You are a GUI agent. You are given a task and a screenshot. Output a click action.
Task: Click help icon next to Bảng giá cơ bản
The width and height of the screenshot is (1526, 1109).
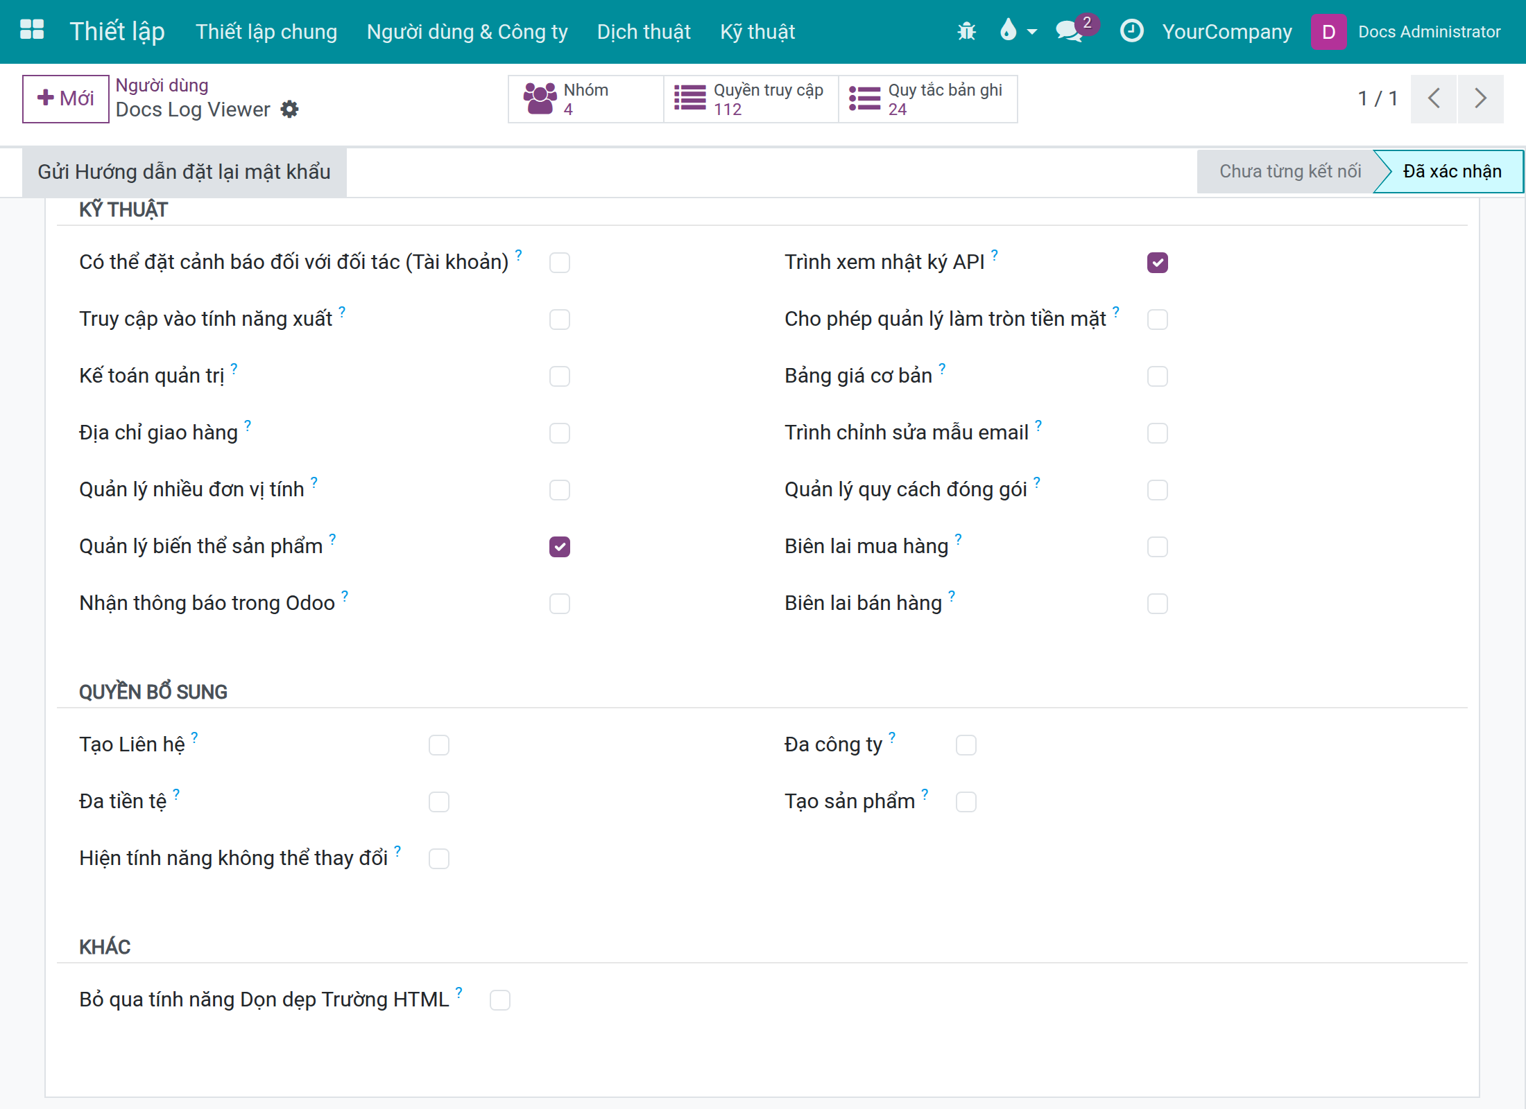point(942,368)
